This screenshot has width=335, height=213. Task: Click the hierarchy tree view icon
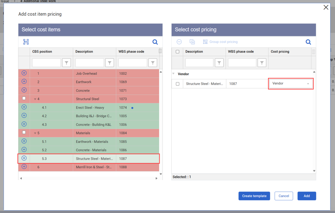[x=26, y=42]
